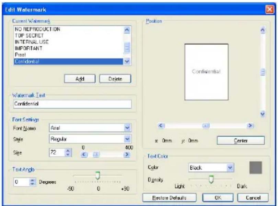
Task: Click into the Watermark Text field
Action: (x=72, y=104)
